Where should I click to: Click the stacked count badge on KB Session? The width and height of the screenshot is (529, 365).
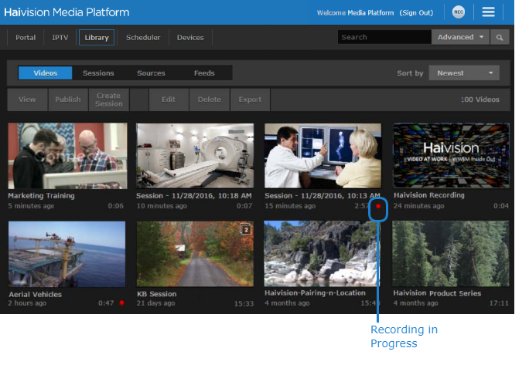(246, 229)
